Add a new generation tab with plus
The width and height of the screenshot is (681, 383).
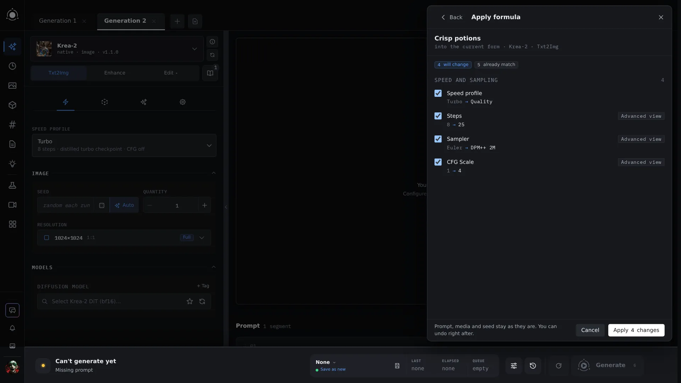(177, 21)
